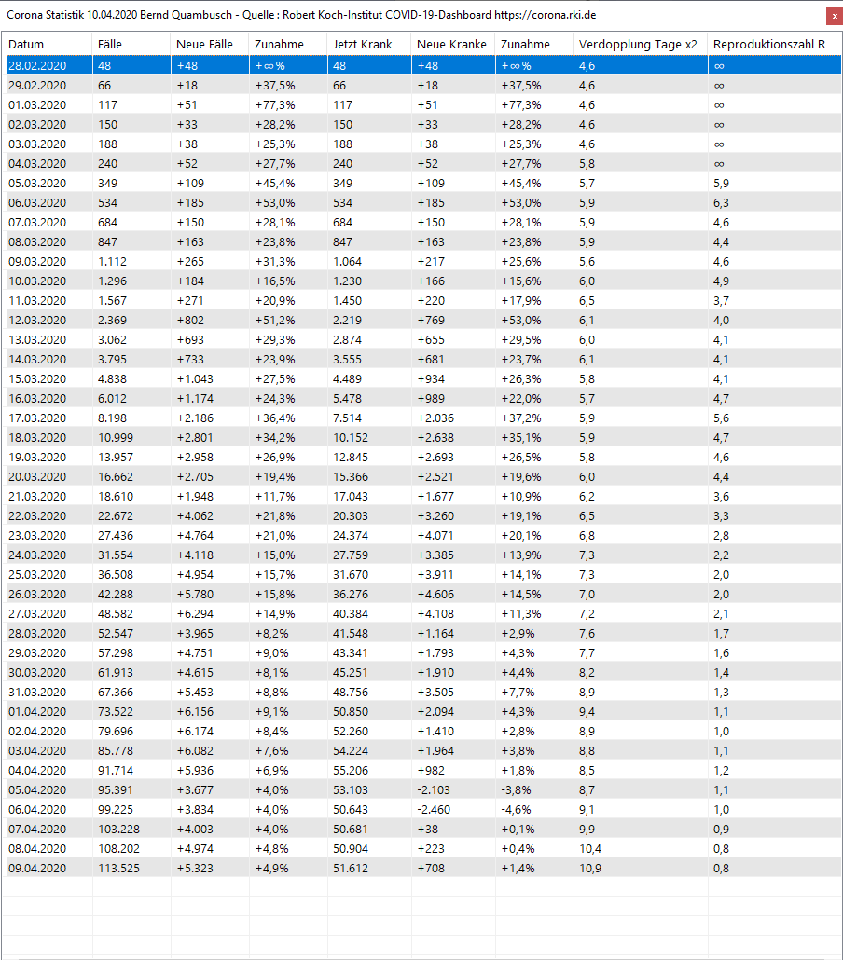Select date cell 01.03.2020
843x960 pixels.
37,104
